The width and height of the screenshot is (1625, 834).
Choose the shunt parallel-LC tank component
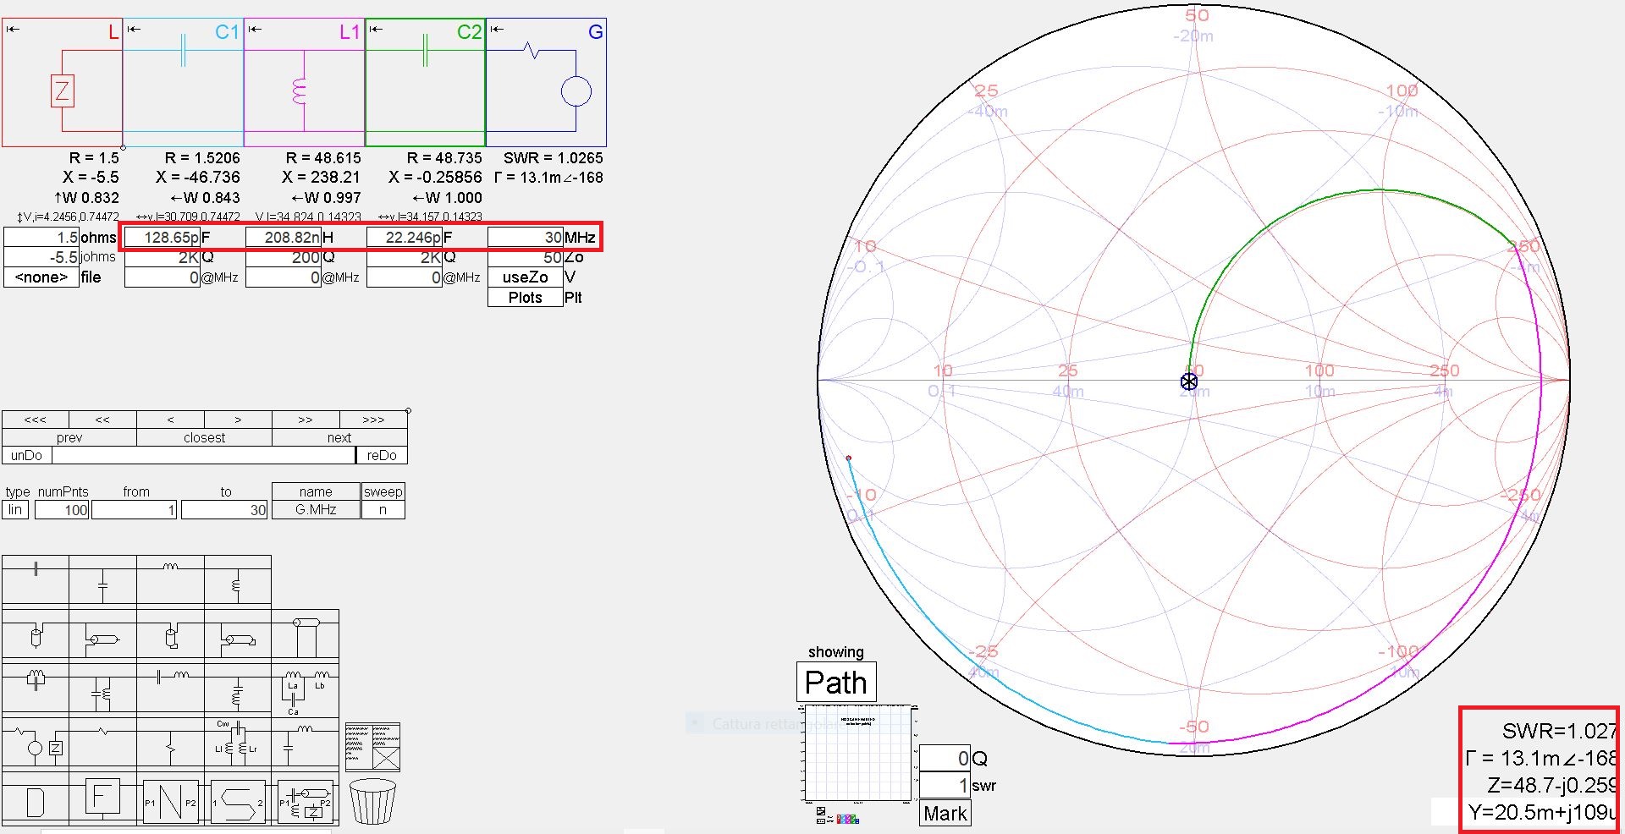pyautogui.click(x=102, y=689)
